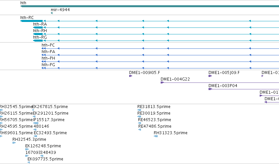Select the hth gene span bar
The image size is (279, 164).
149,6
